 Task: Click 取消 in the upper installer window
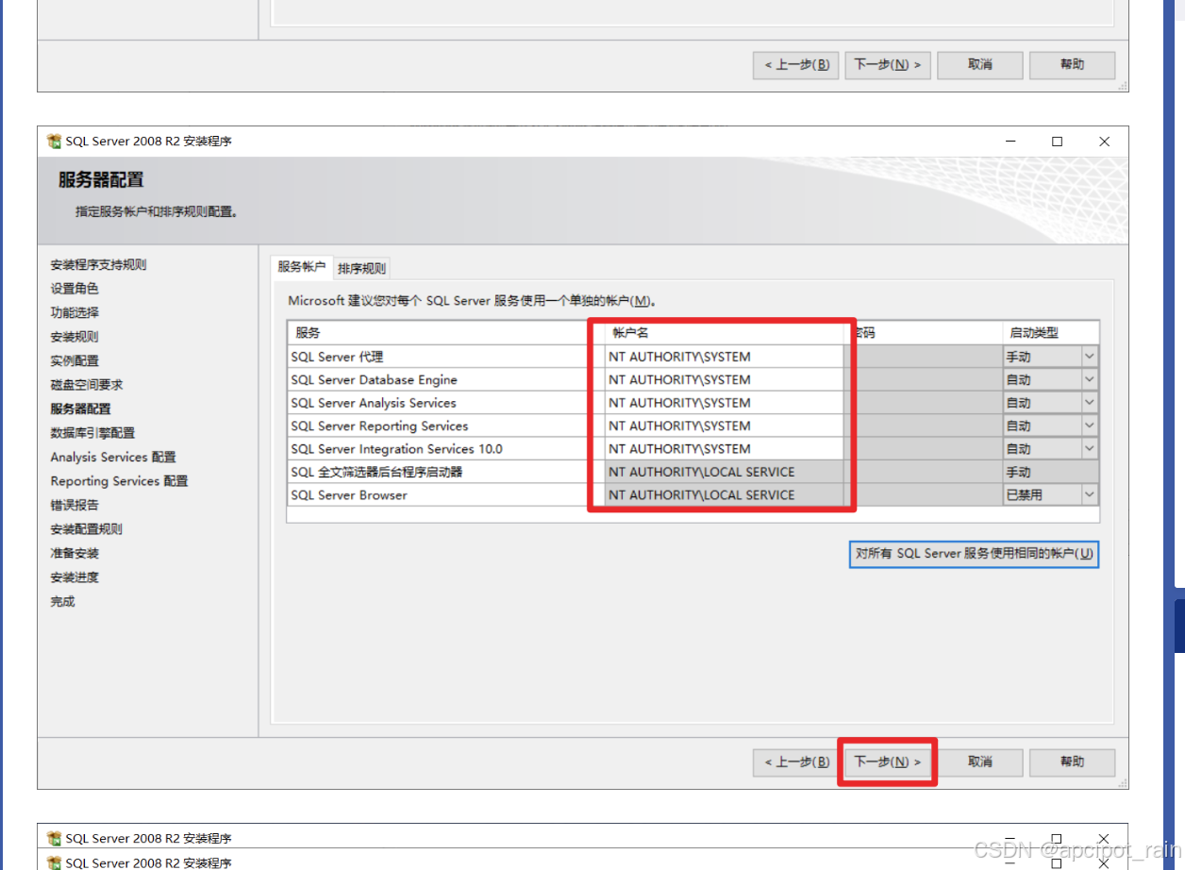[x=980, y=64]
